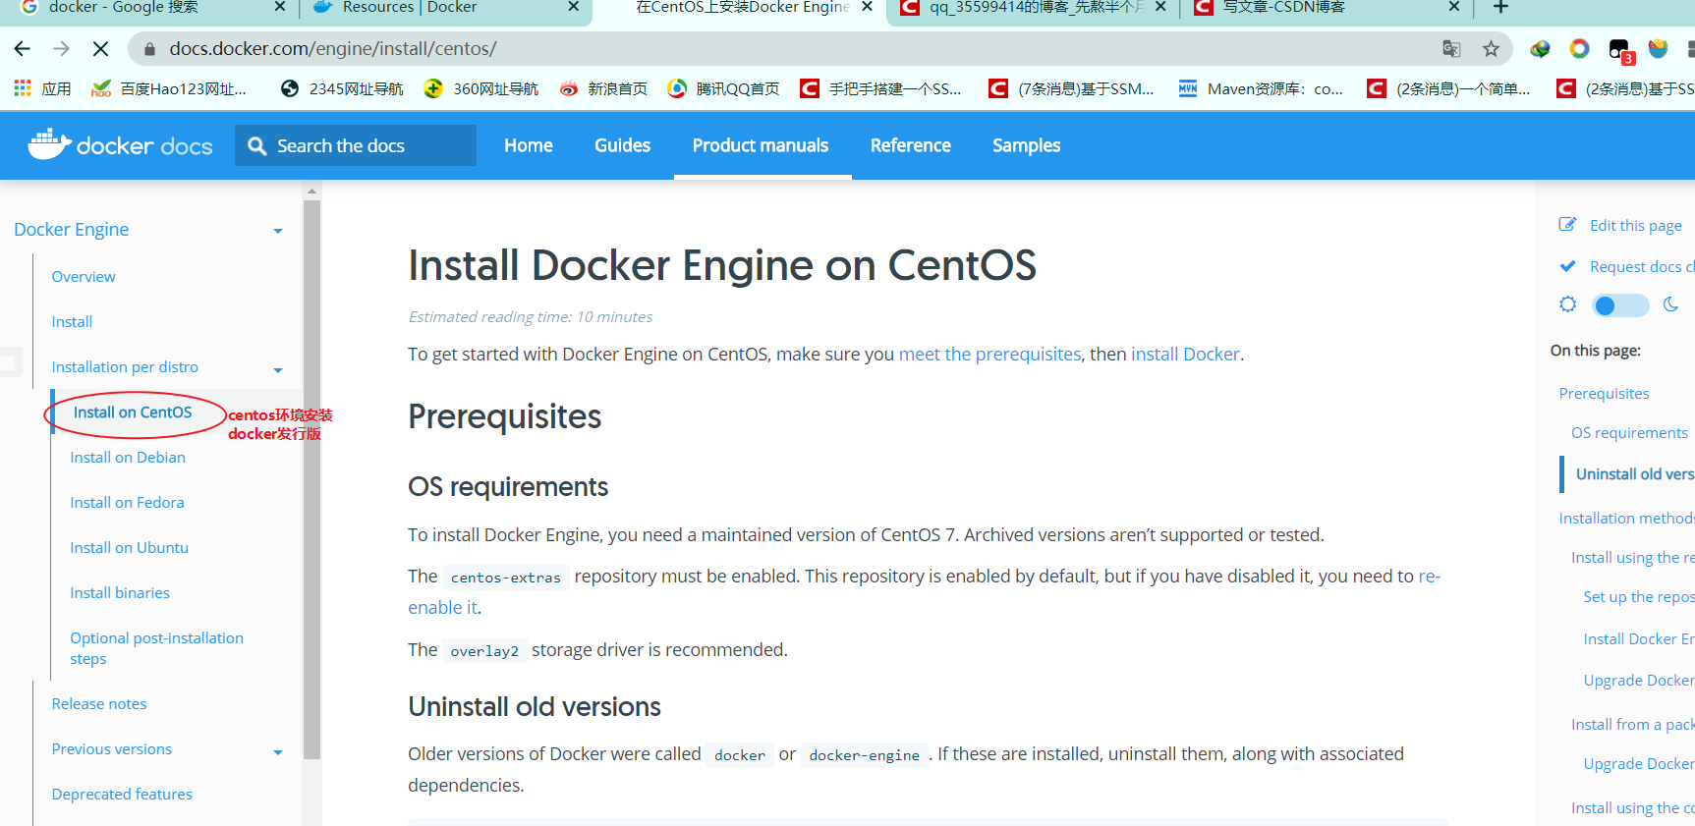1695x826 pixels.
Task: Click the moon night-mode icon
Action: [x=1670, y=304]
